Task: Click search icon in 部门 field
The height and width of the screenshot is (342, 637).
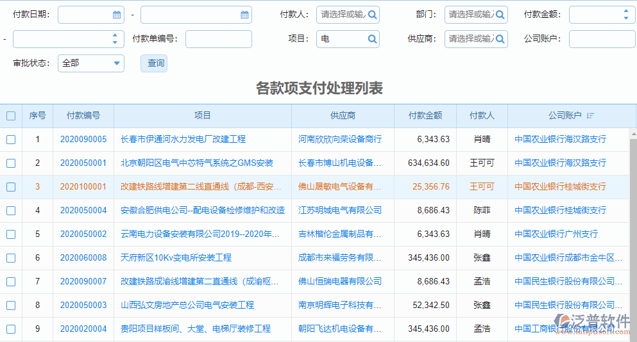Action: pos(500,15)
